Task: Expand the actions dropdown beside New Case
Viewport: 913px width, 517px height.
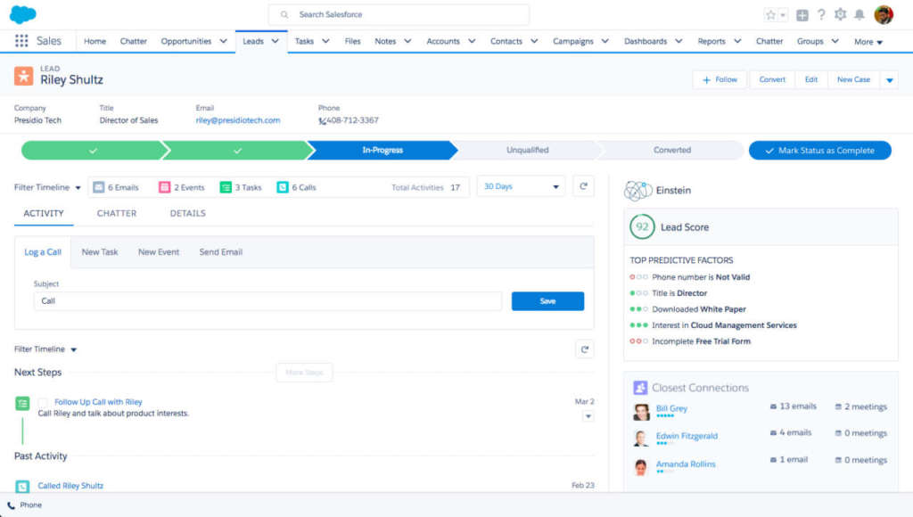Action: click(889, 80)
